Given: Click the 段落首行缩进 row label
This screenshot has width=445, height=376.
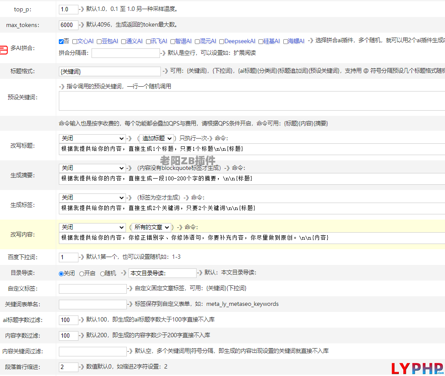Looking at the screenshot, I should [x=23, y=367].
